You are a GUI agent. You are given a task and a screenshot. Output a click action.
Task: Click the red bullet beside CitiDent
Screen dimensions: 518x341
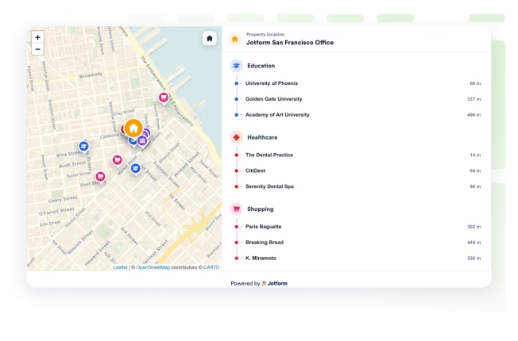pyautogui.click(x=237, y=170)
